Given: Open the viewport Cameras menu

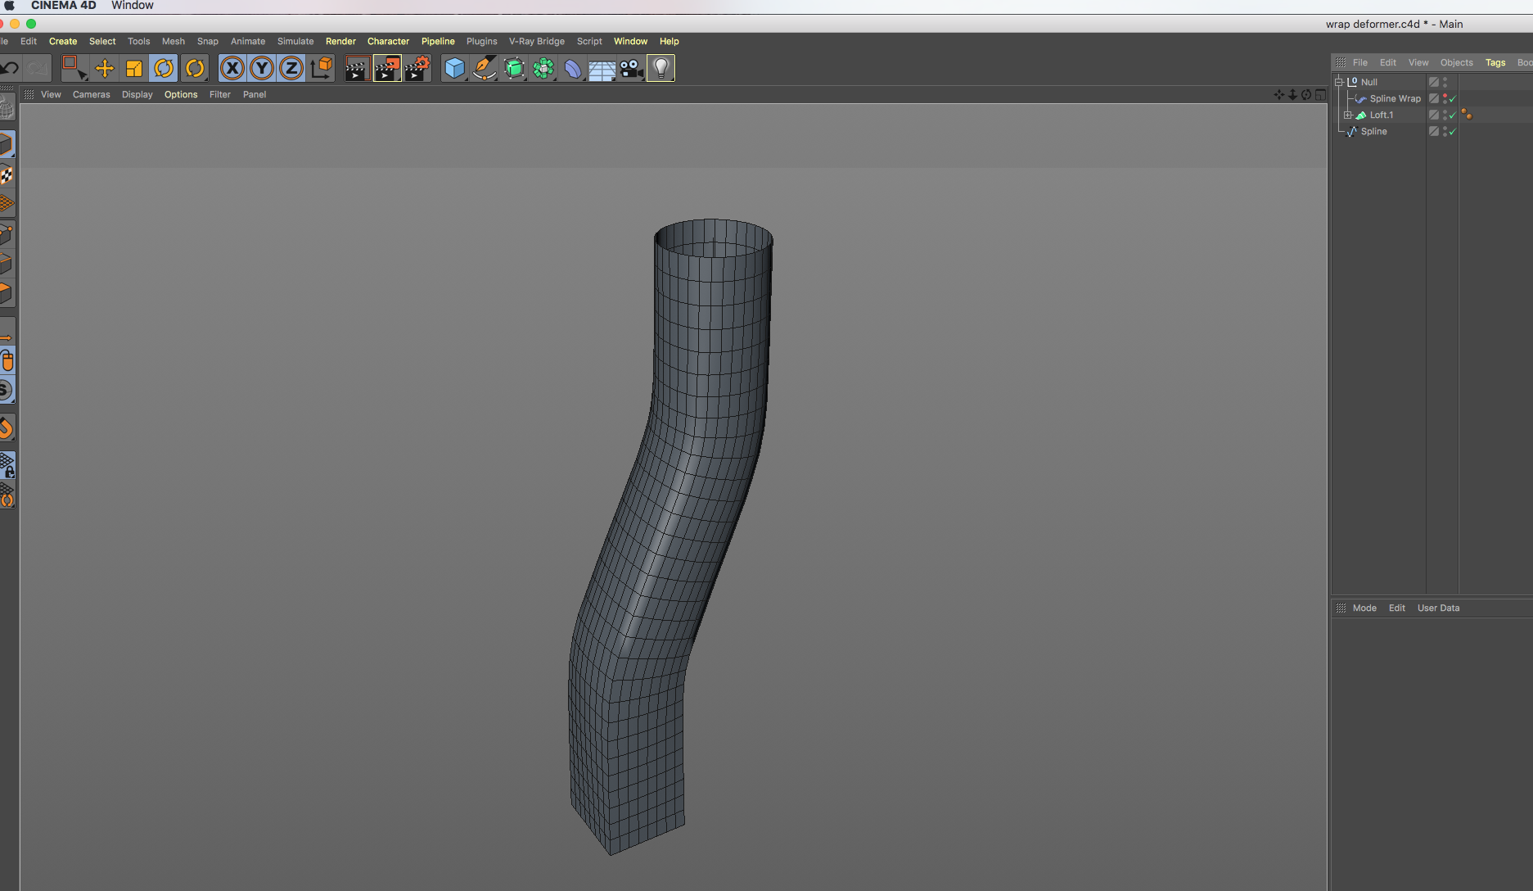Looking at the screenshot, I should [x=91, y=94].
